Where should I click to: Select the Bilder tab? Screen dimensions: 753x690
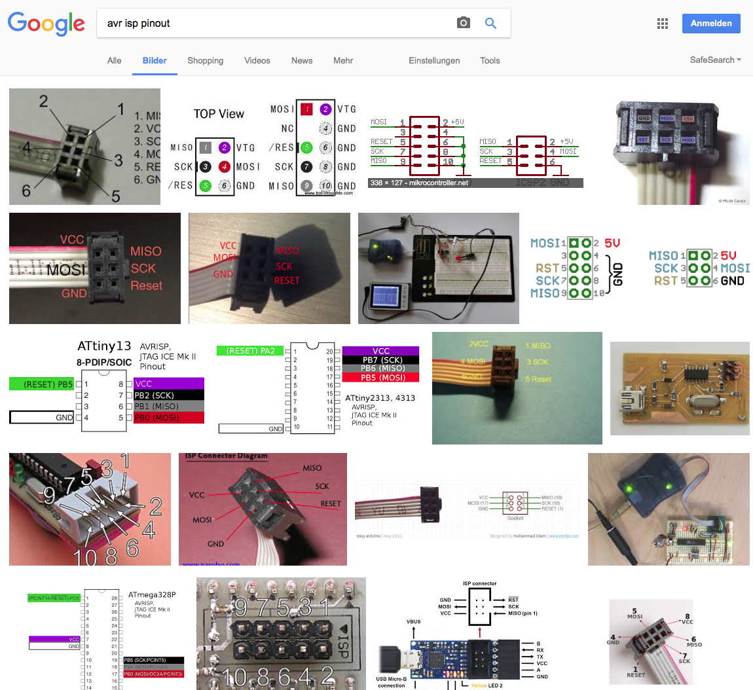[155, 61]
